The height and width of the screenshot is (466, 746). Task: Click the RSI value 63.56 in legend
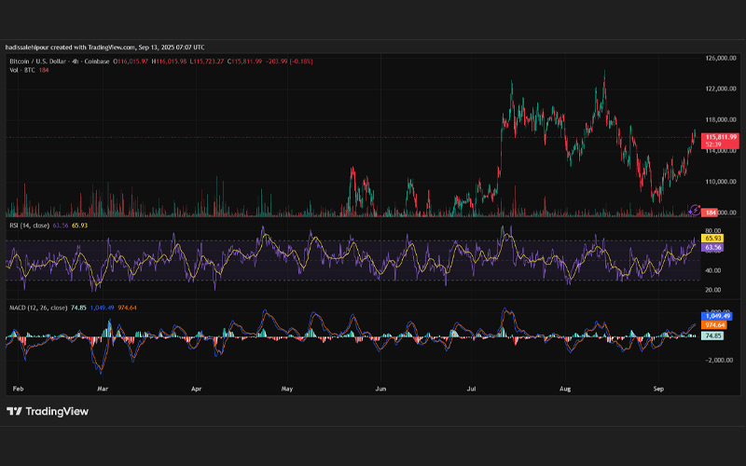tap(61, 226)
